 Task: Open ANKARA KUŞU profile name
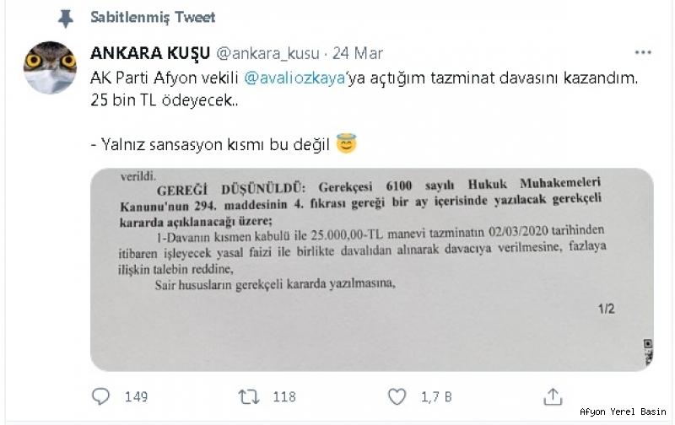click(x=150, y=53)
